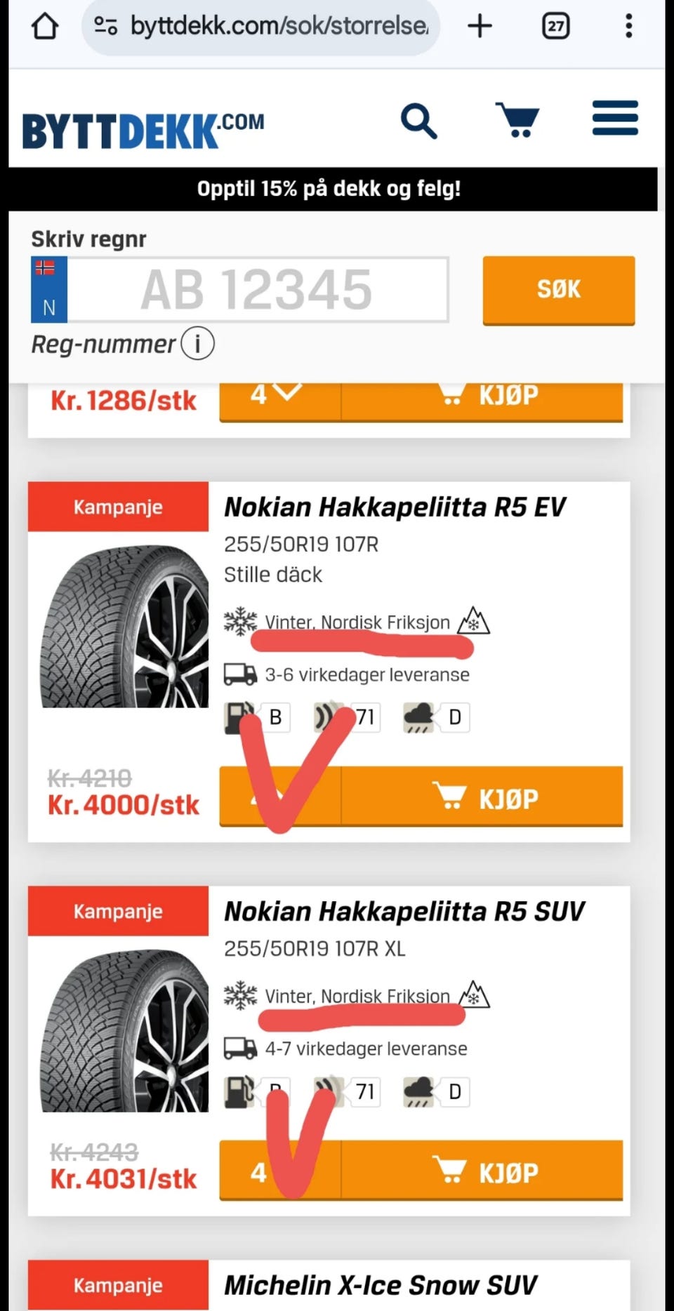Open the shopping cart icon

click(517, 119)
